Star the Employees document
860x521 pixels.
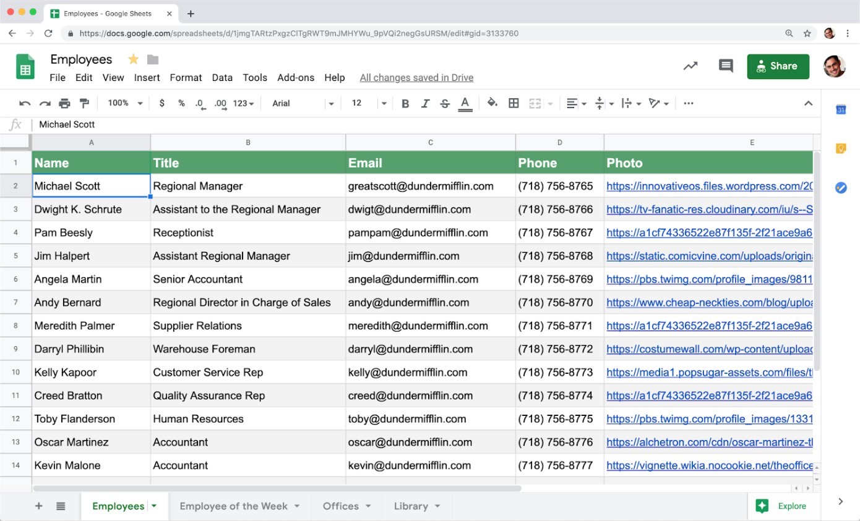click(133, 59)
